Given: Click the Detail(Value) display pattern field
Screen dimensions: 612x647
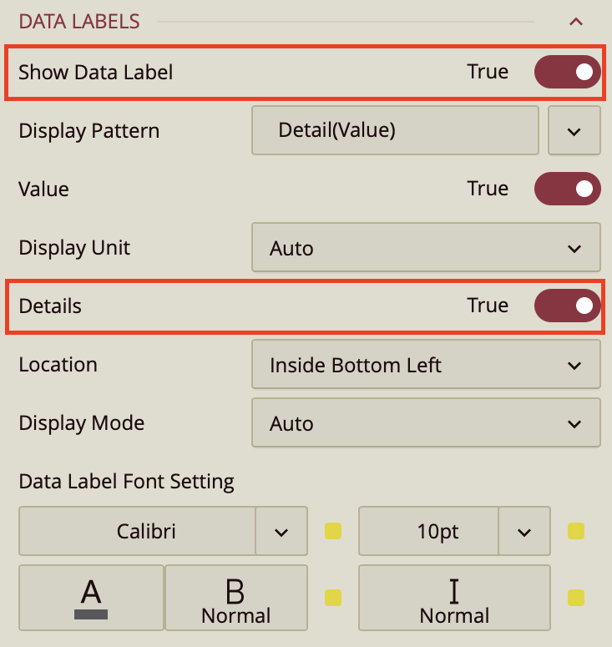Looking at the screenshot, I should click(x=395, y=130).
